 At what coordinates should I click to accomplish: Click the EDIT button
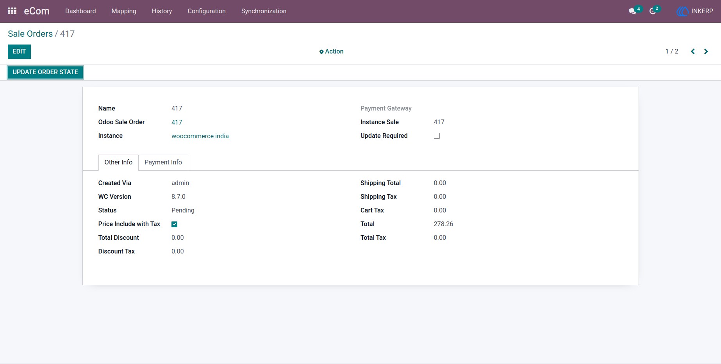19,52
